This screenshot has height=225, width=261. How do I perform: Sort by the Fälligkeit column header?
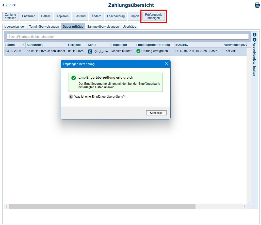point(74,45)
